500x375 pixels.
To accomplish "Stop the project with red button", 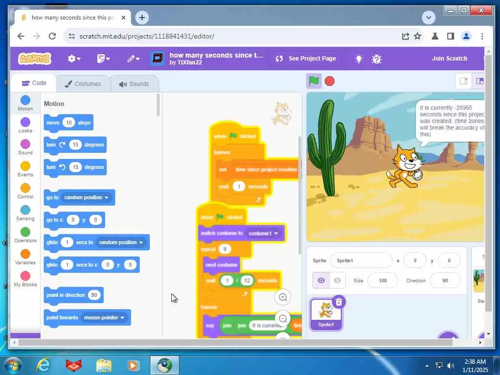I will (x=330, y=82).
